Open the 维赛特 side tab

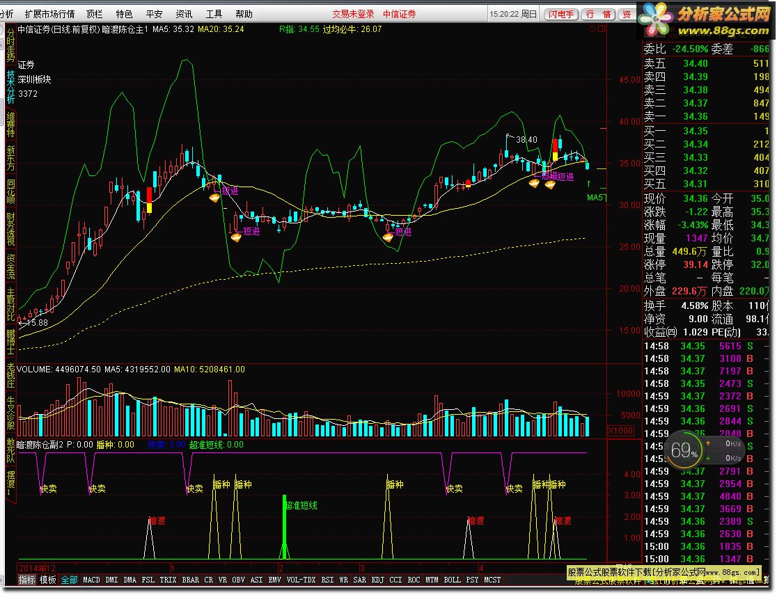(x=11, y=125)
